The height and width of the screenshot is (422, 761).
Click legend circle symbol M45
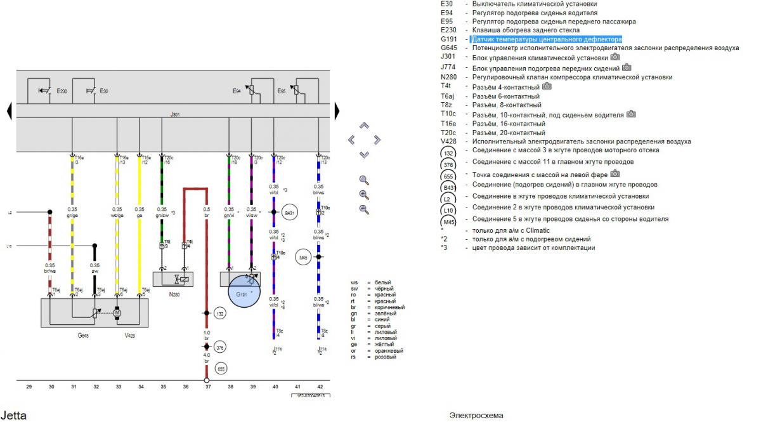[448, 221]
